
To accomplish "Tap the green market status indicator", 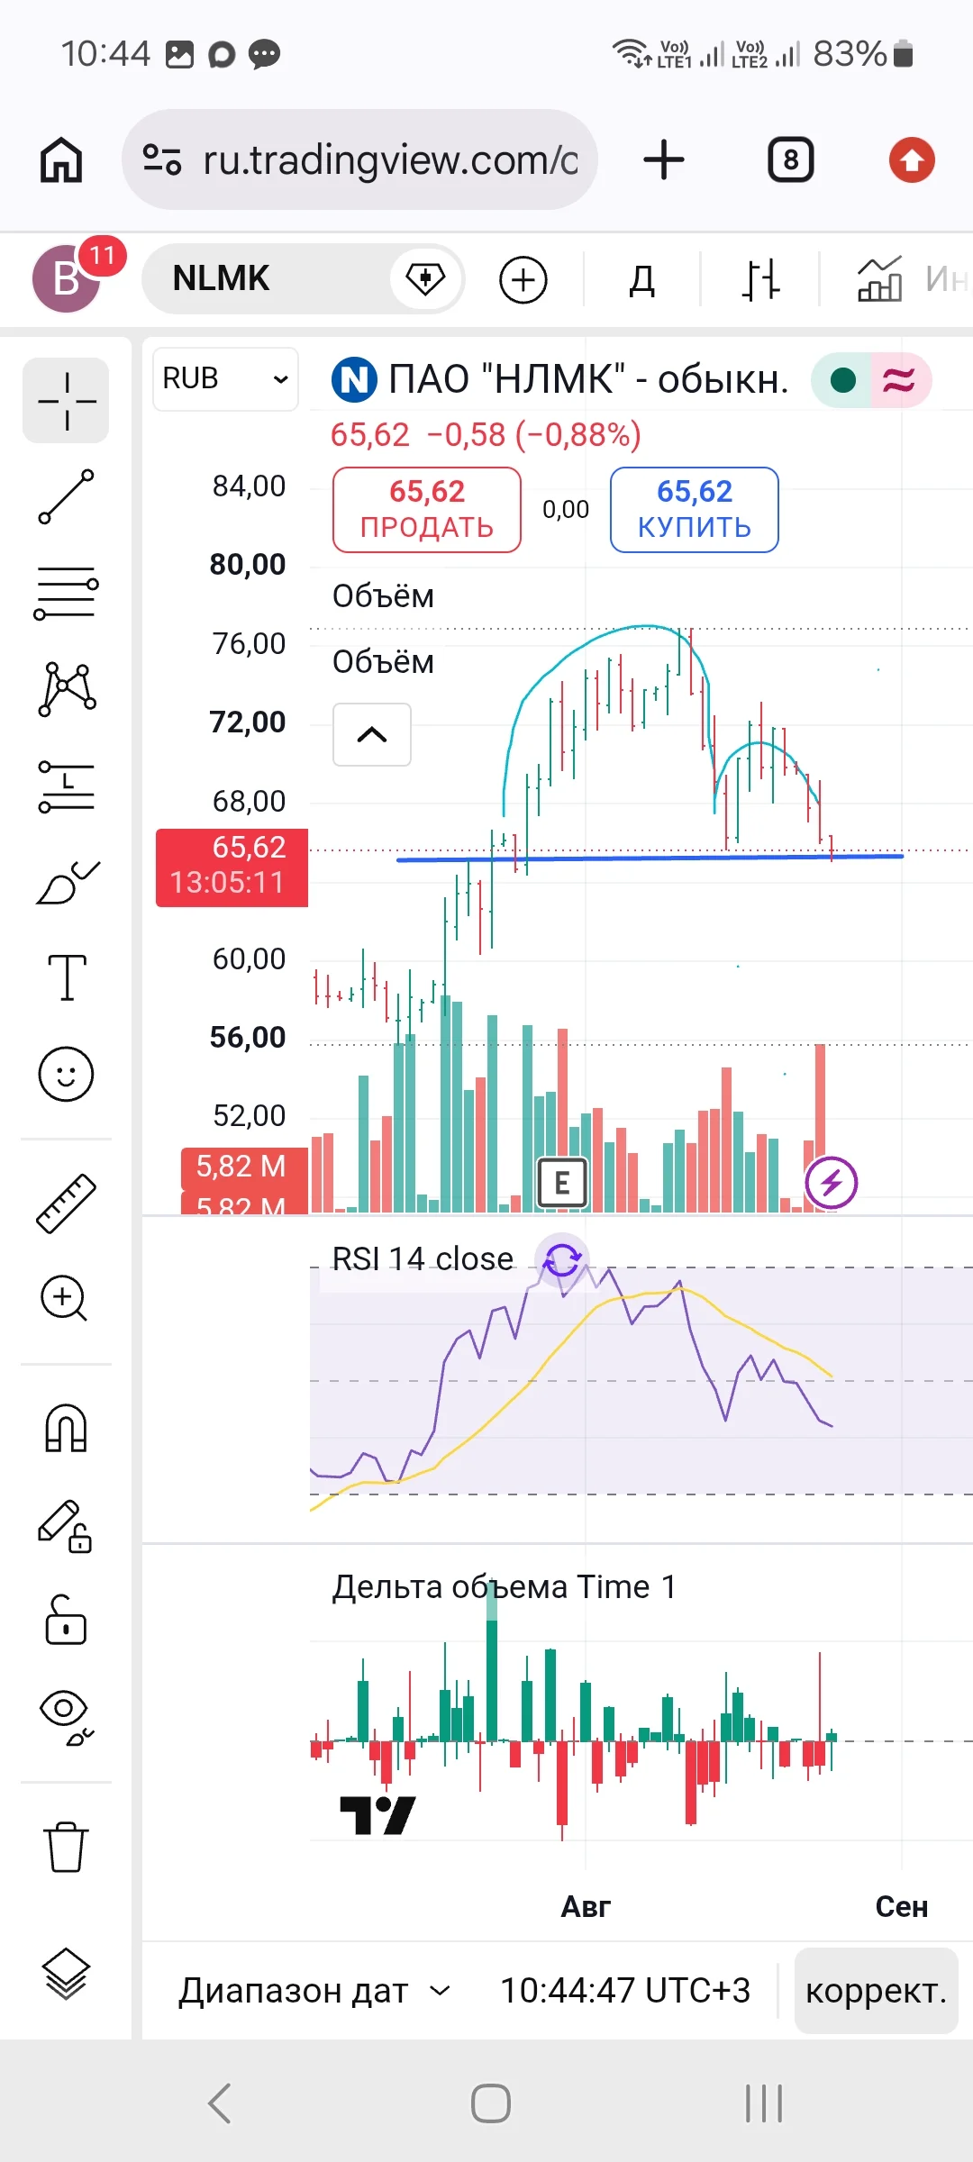I will point(842,380).
